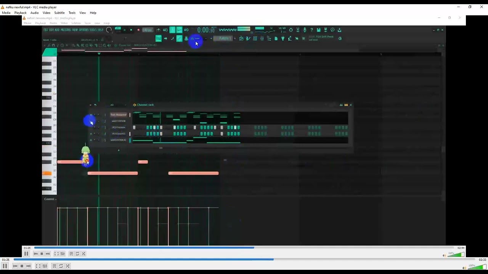Toggle playlist in the inner VLC window

(71, 254)
